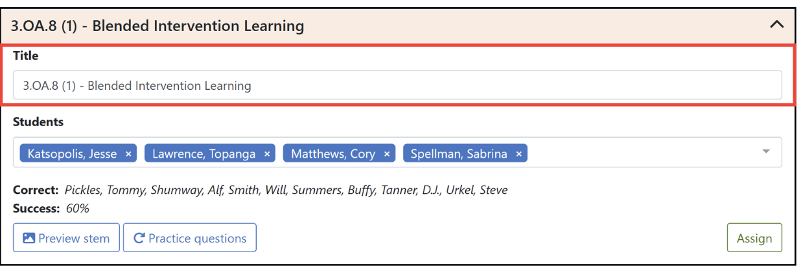Viewport: 801px width, 269px height.
Task: Select the Katsopolis, Jesse tag label
Action: tap(72, 154)
